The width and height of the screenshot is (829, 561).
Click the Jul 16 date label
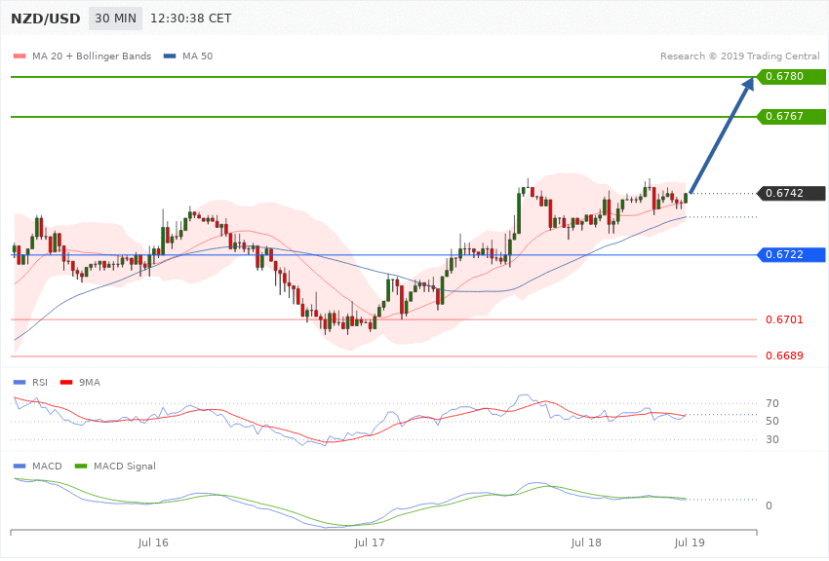click(153, 542)
